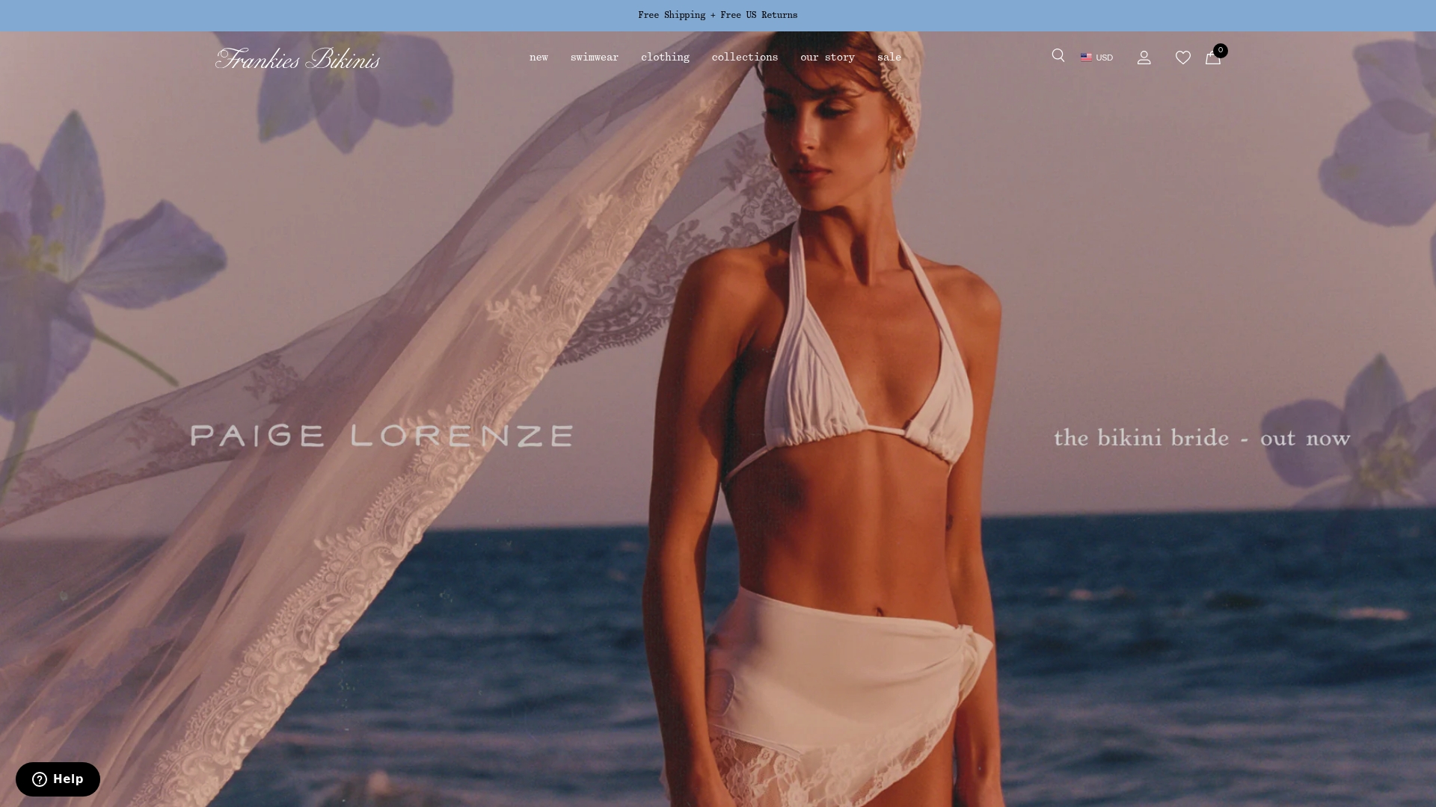Select the sale menu item
1436x807 pixels.
pyautogui.click(x=889, y=58)
